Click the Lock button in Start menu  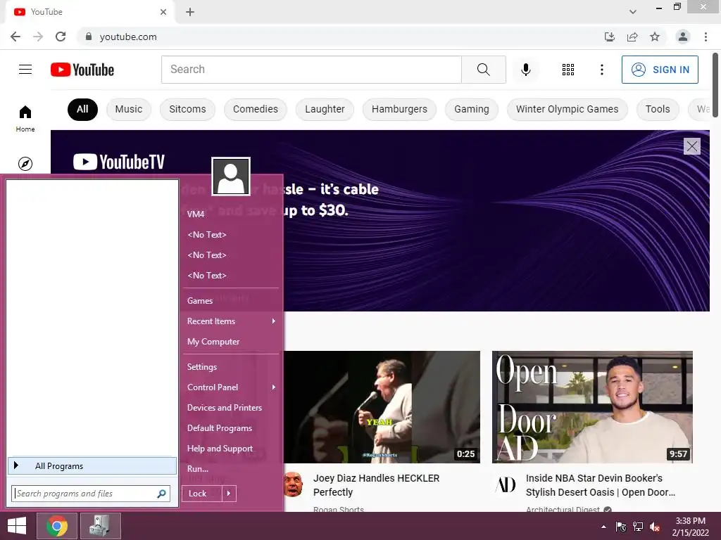202,493
